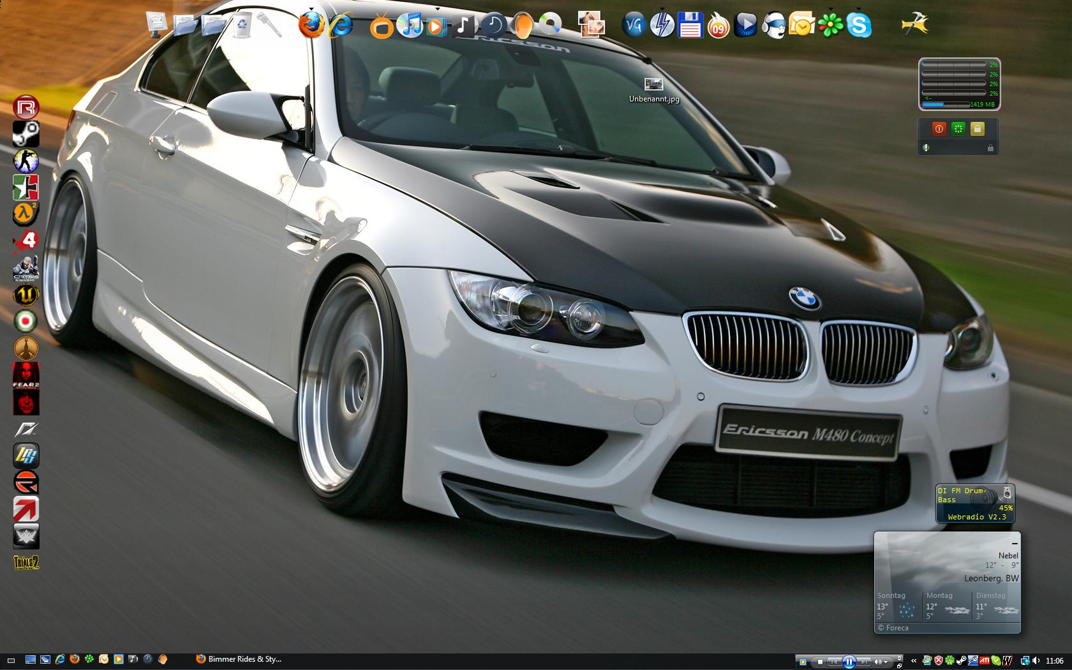Click the floppy disk icon in the dock
1072x670 pixels.
(x=690, y=26)
